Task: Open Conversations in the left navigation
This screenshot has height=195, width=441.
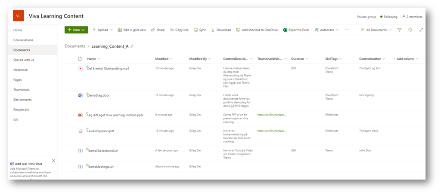Action: point(23,40)
